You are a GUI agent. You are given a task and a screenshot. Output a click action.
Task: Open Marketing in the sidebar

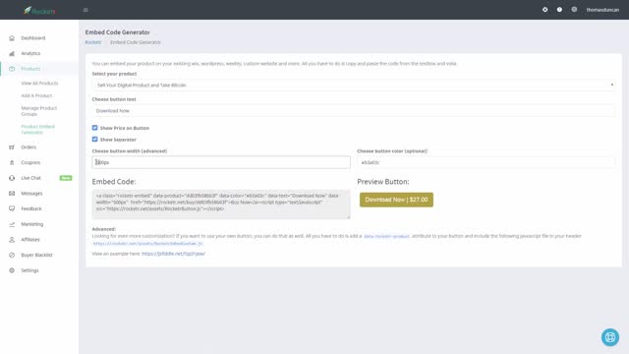(32, 224)
